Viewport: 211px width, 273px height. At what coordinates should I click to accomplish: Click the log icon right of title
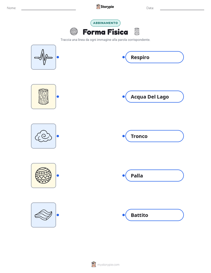(137, 32)
